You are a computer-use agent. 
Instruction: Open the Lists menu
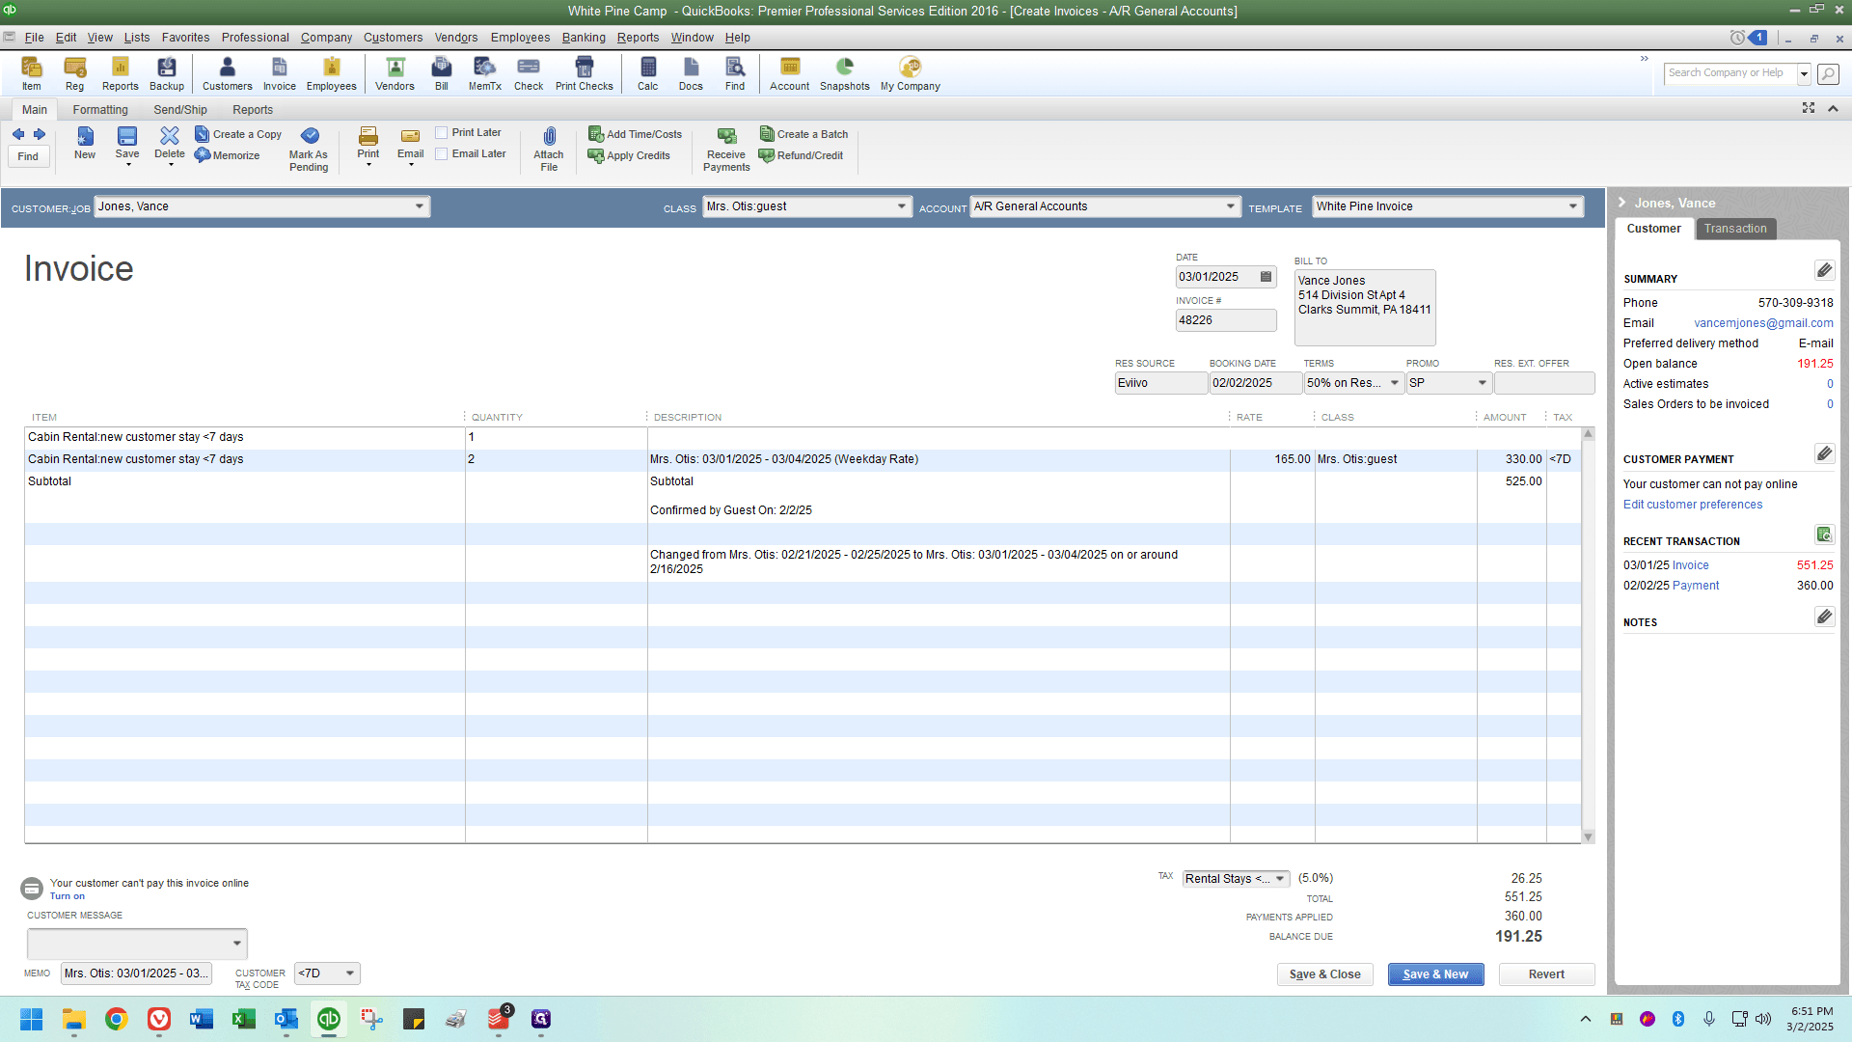coord(137,38)
